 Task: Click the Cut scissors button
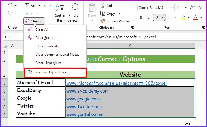(x=107, y=6)
